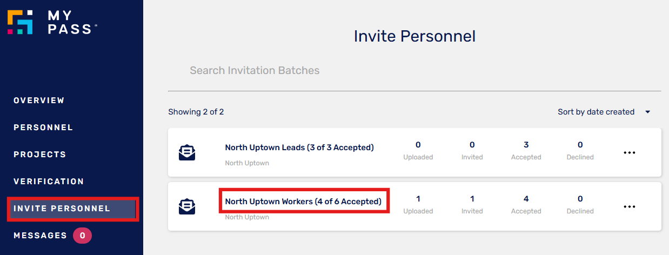Open the Personnel sidebar item
Viewport: 669px width, 255px height.
tap(43, 127)
